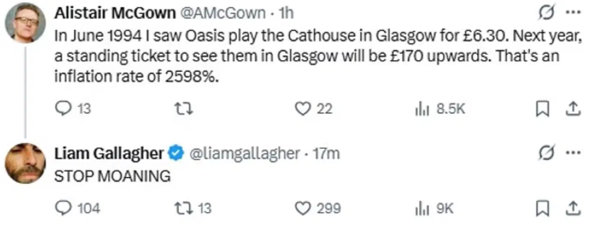Open Liam Gallagher's profile avatar
591x225 pixels.
[x=25, y=163]
